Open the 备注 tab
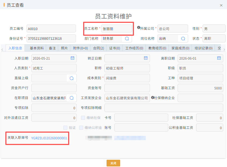 (x=52, y=48)
